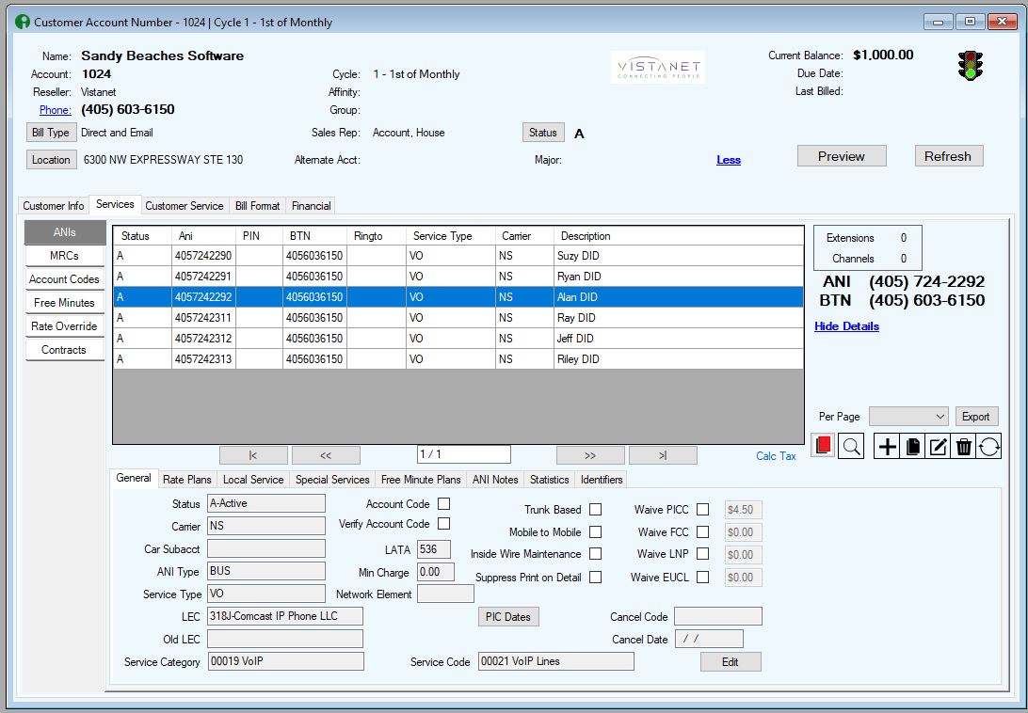Select Rate Override in the side menu
This screenshot has width=1028, height=713.
64,326
